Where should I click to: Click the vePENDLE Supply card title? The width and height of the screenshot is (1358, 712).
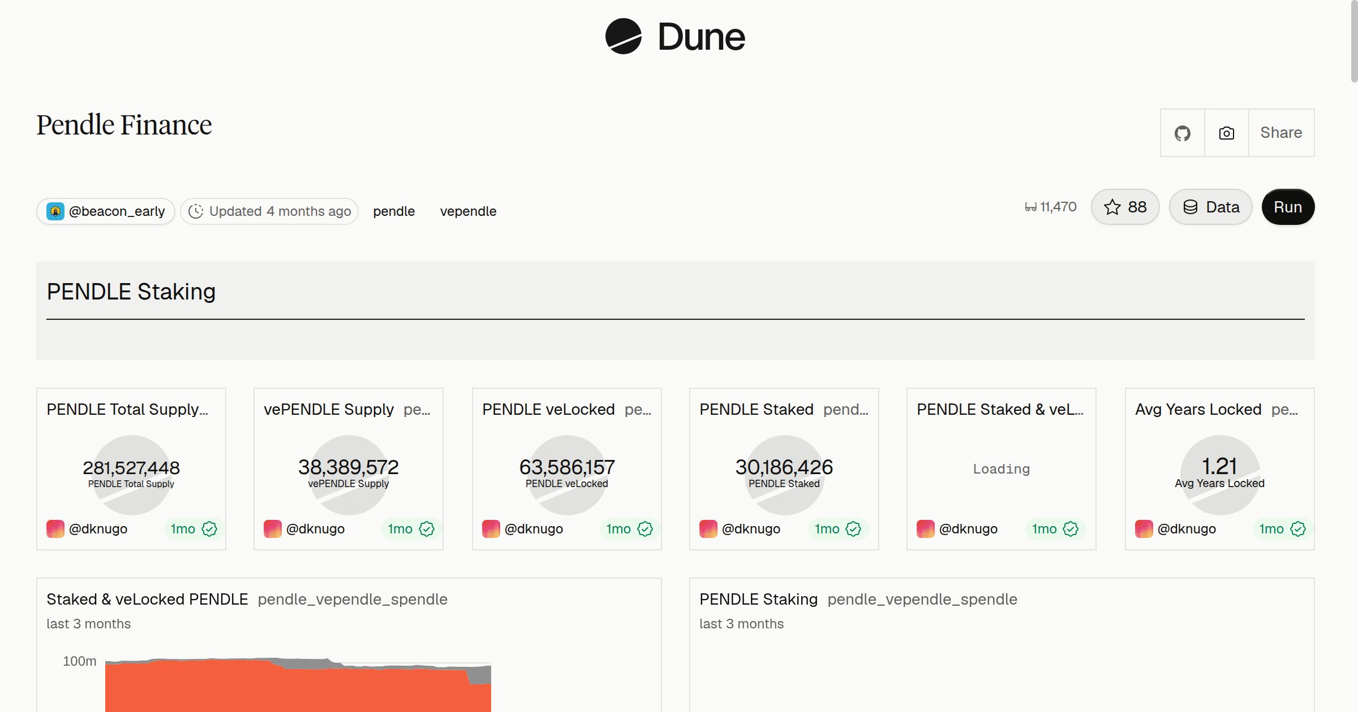click(329, 409)
